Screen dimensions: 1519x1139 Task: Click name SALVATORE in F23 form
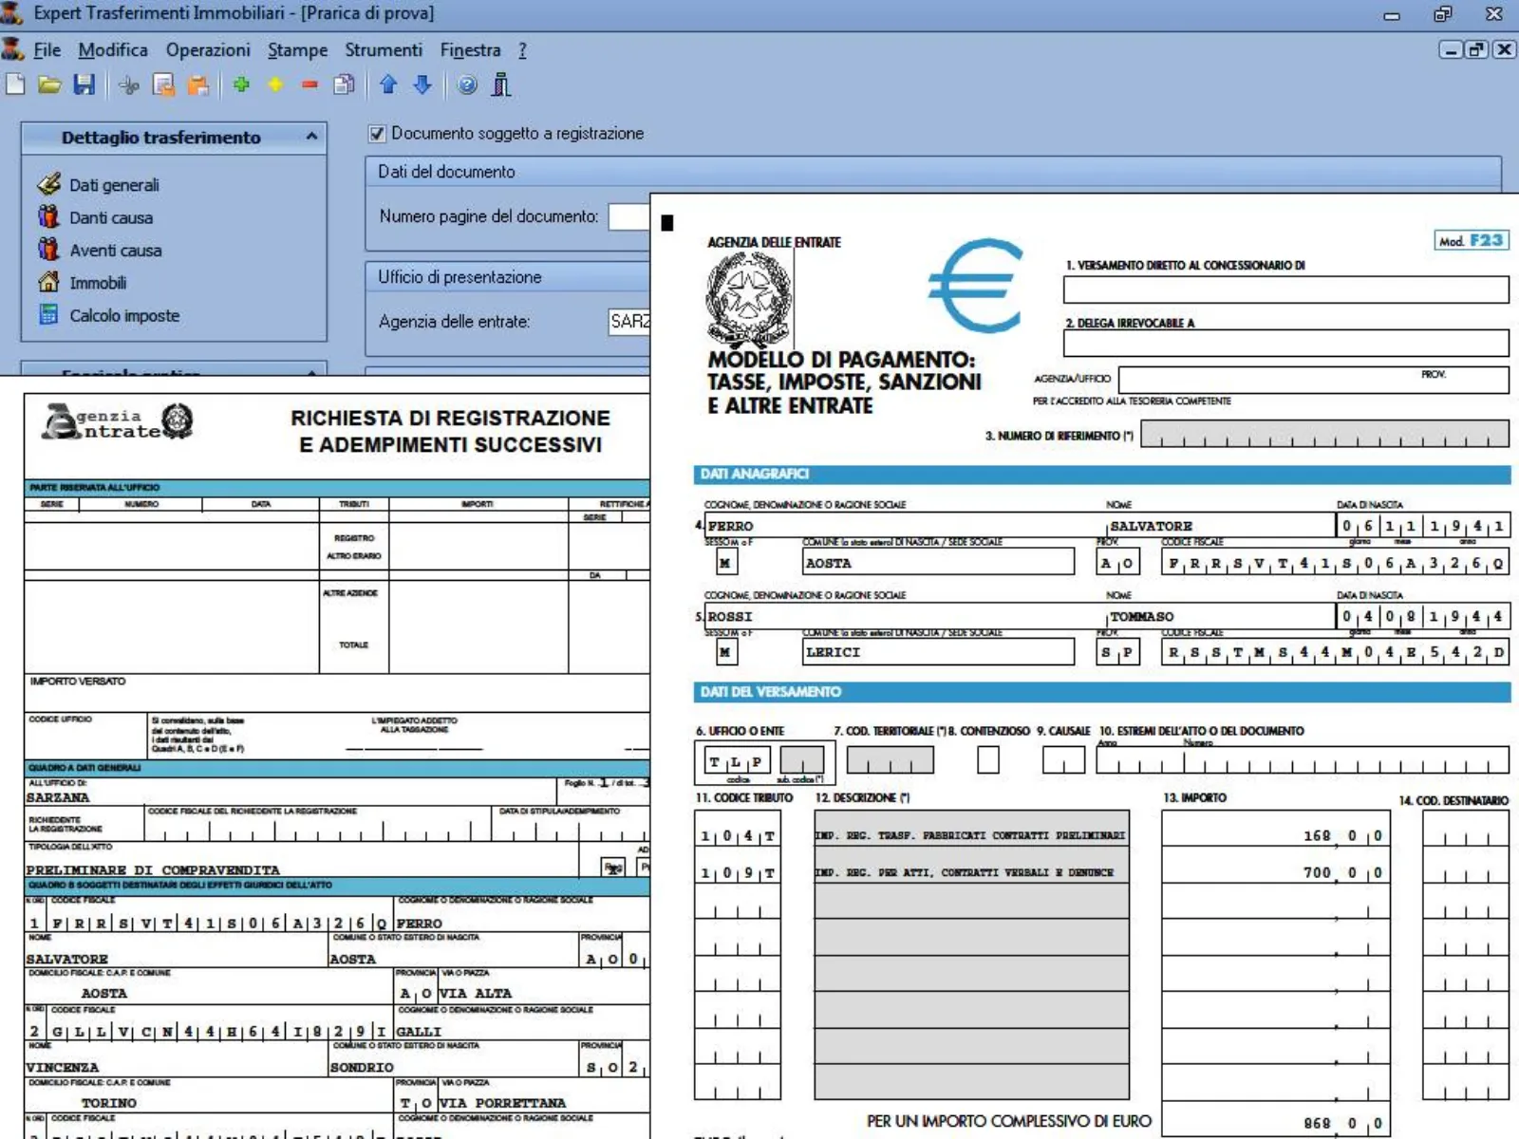click(x=1151, y=526)
